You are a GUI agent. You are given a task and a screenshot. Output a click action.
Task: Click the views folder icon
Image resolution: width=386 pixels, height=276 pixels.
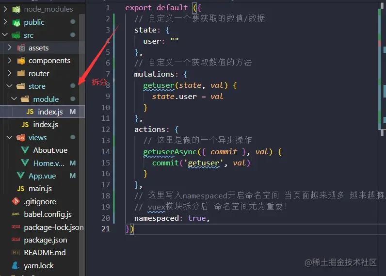click(x=21, y=137)
